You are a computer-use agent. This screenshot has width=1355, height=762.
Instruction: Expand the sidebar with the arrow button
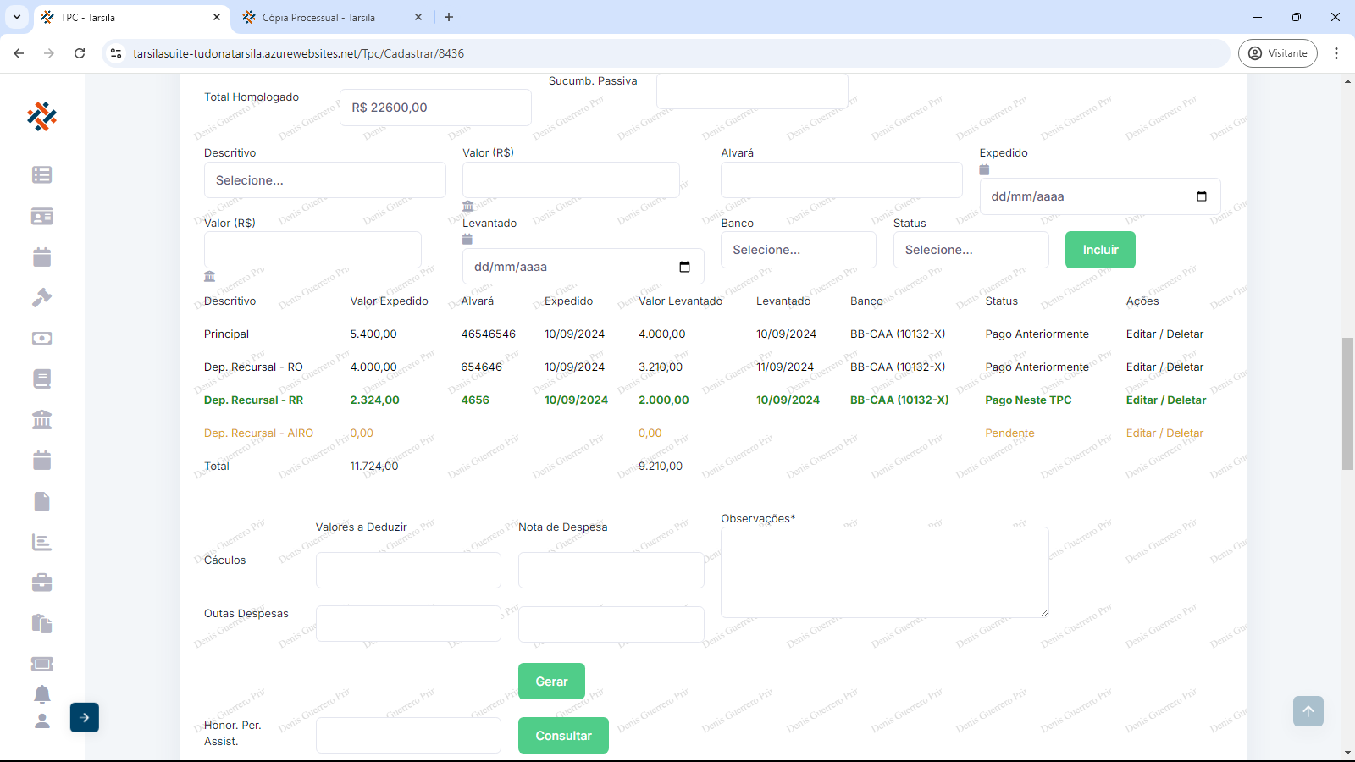pos(85,717)
